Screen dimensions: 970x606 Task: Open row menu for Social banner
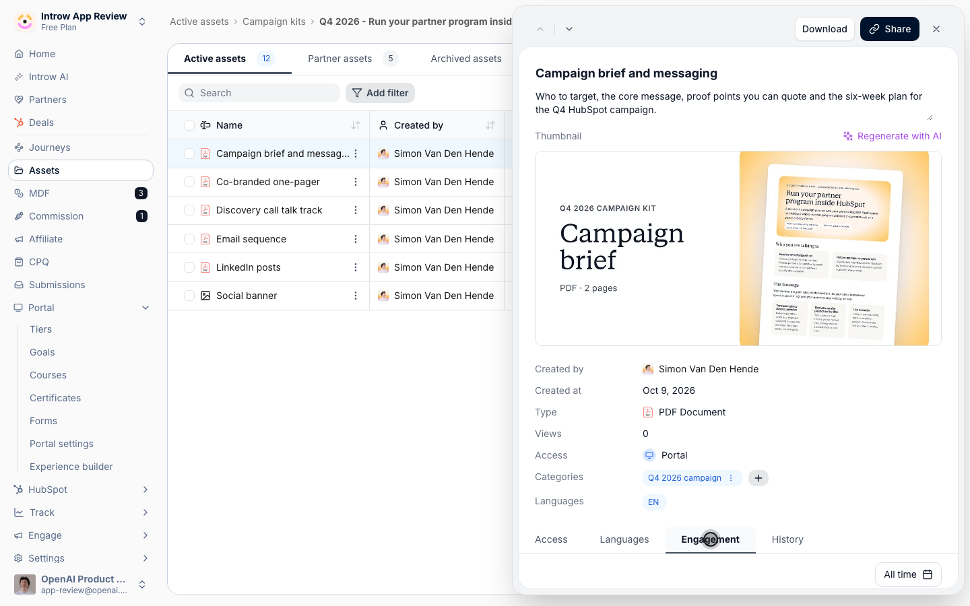tap(356, 296)
